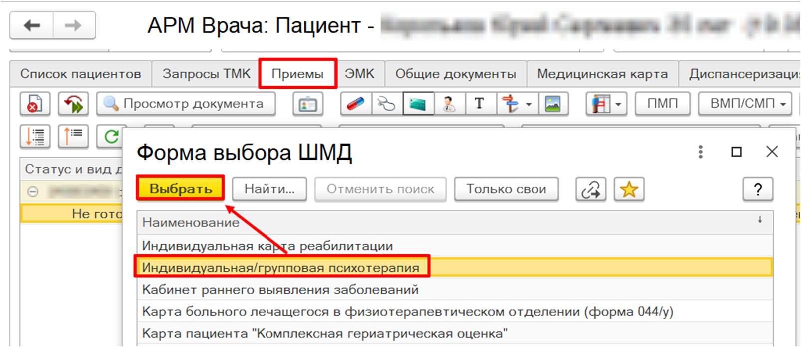This screenshot has height=347, width=801.
Task: Click the text 'T' toolbar icon
Action: (x=480, y=104)
